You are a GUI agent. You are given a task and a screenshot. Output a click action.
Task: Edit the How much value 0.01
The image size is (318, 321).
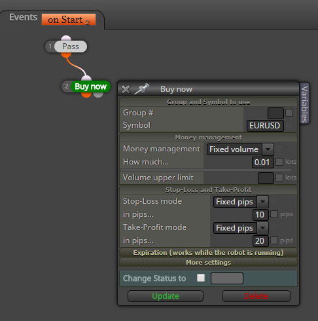[x=262, y=162]
